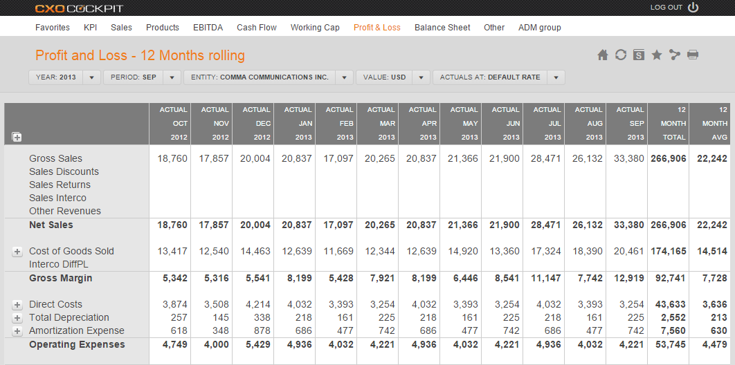Click the save snapshot icon
The image size is (735, 365).
point(638,55)
